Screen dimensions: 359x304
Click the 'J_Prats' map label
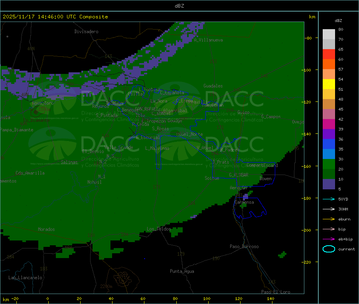pyautogui.click(x=221, y=162)
